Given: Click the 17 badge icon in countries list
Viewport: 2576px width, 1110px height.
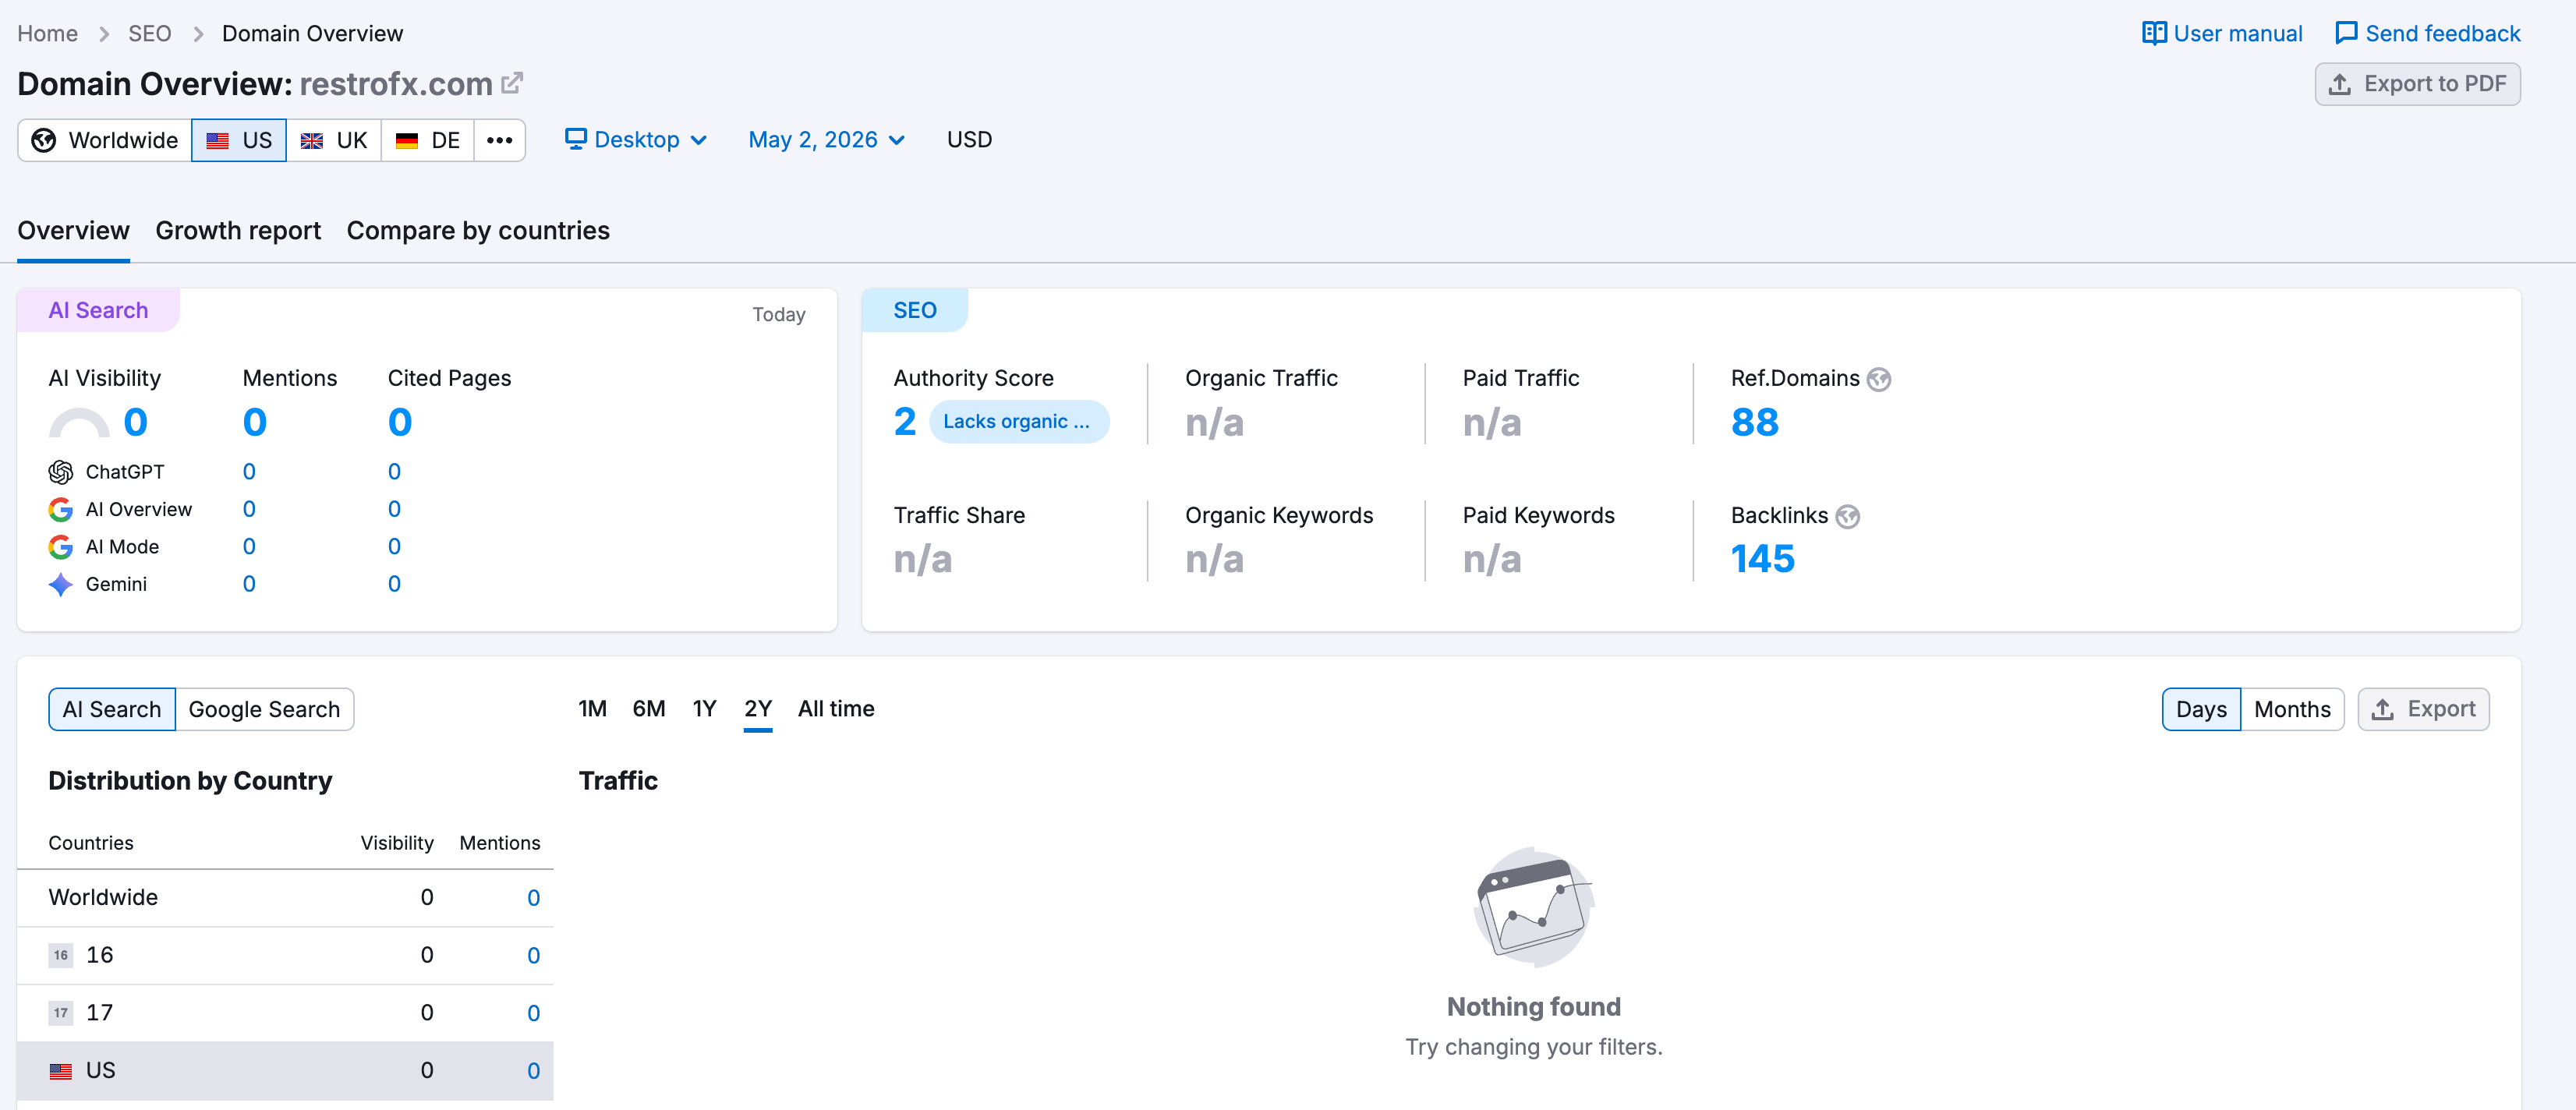Looking at the screenshot, I should [x=61, y=1013].
